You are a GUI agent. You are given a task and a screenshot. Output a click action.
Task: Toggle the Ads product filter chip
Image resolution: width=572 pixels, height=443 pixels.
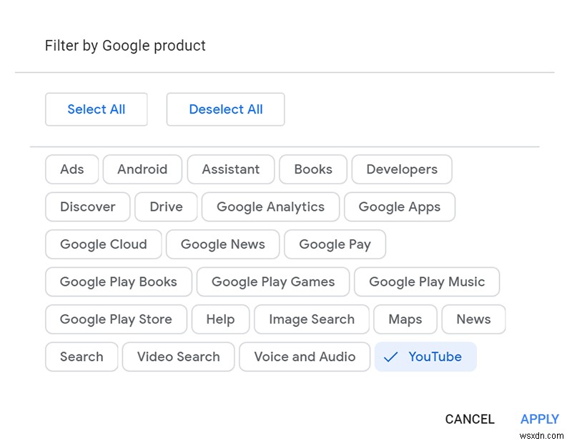71,169
